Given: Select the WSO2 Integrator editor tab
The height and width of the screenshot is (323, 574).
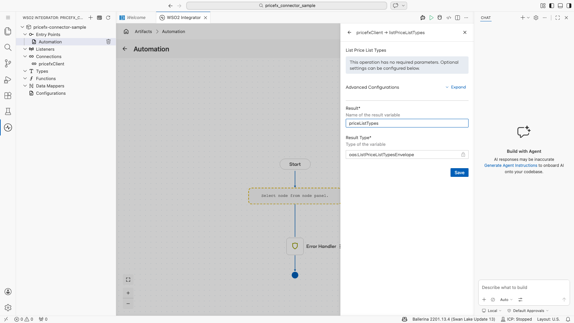Looking at the screenshot, I should 184,18.
